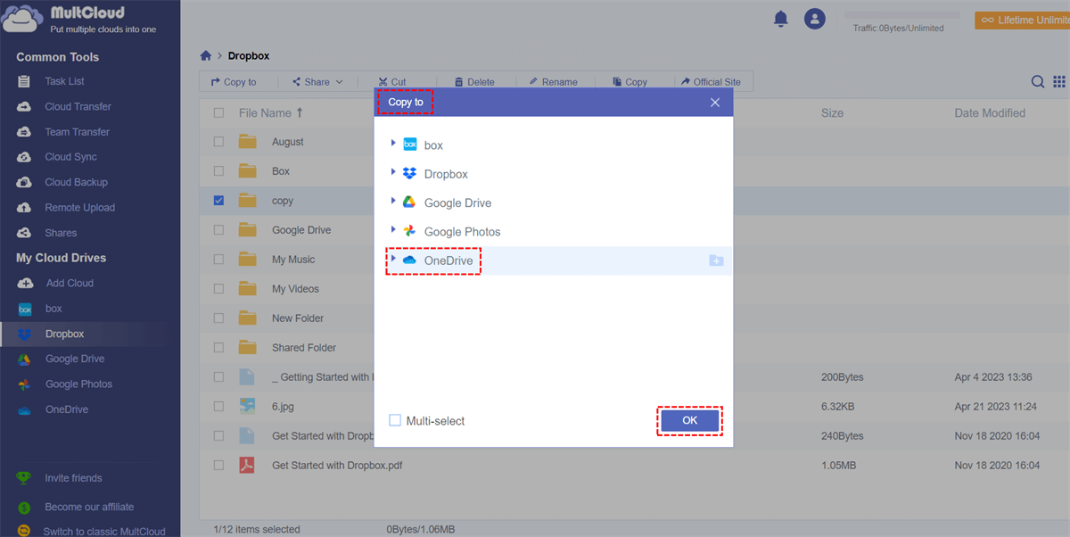Open the Share dropdown in toolbar
The width and height of the screenshot is (1070, 537).
coord(317,82)
